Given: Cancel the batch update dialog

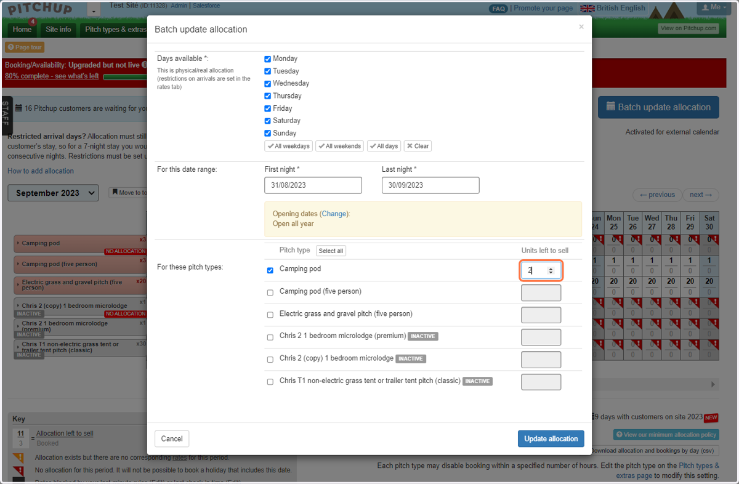Looking at the screenshot, I should click(x=172, y=438).
